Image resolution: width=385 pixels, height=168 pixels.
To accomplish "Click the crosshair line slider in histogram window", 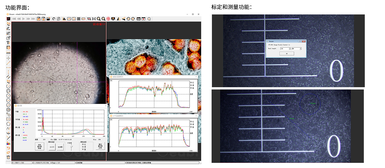I will [71, 147].
